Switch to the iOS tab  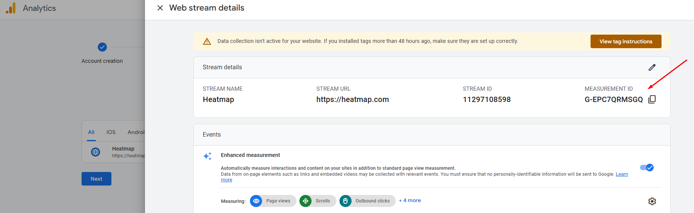(111, 132)
